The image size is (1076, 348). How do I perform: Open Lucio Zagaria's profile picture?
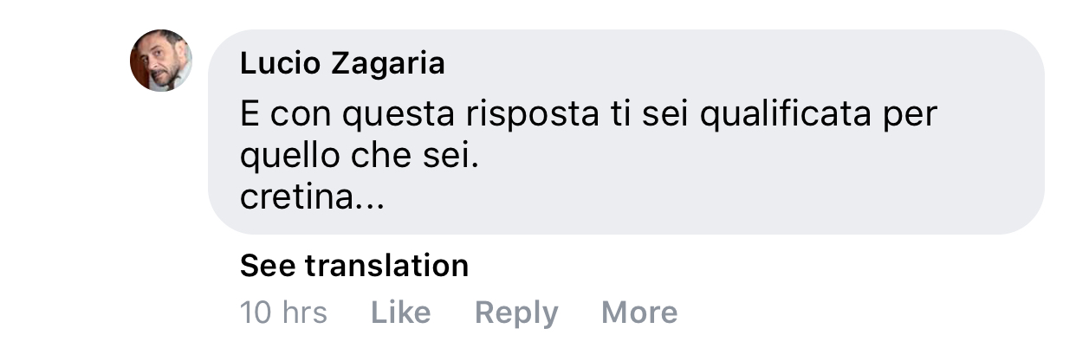pyautogui.click(x=161, y=61)
